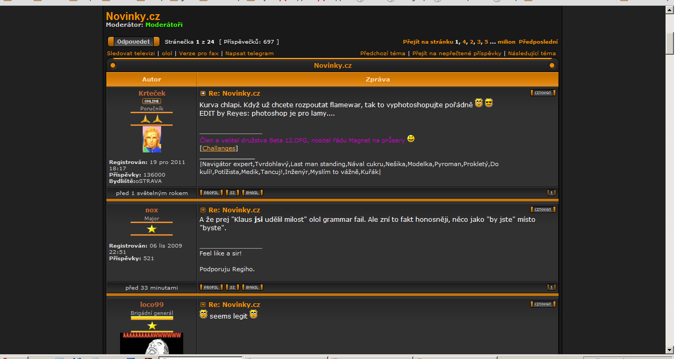Quote loco99's post with CITOVAT
675x359 pixels.
(x=542, y=304)
